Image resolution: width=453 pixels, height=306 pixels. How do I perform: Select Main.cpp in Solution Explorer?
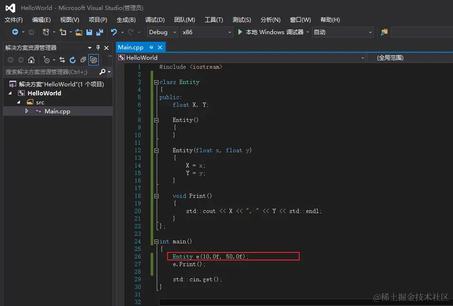click(58, 111)
